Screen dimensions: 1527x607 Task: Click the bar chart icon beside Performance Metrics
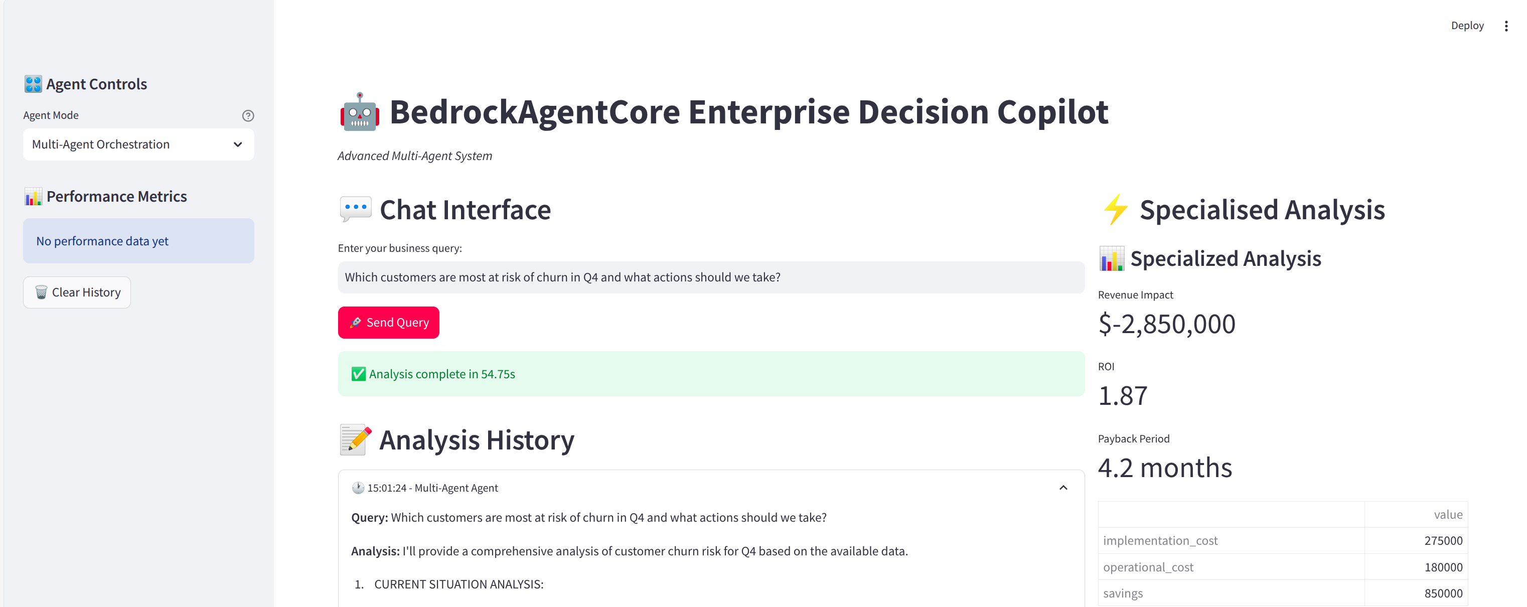33,196
